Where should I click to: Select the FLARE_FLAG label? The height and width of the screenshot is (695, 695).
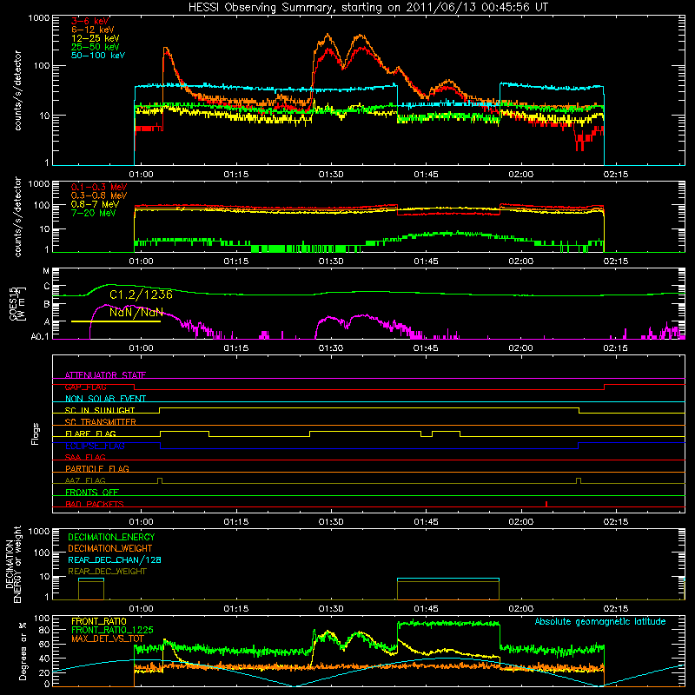click(x=90, y=434)
